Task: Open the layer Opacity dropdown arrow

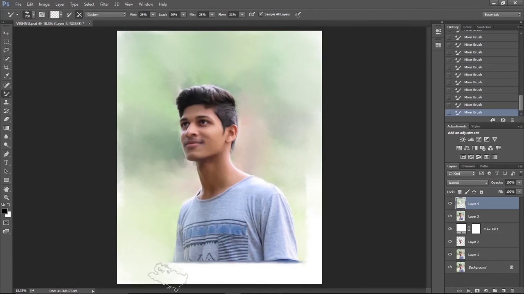Action: (519, 183)
